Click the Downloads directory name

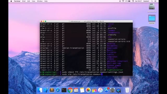[x=112, y=48]
